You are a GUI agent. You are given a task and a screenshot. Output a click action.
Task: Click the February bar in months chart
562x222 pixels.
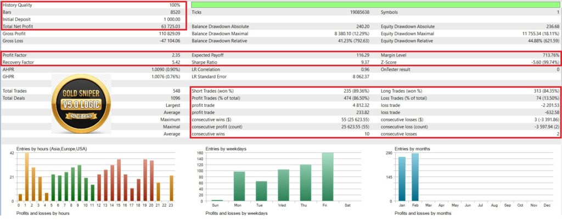point(415,177)
